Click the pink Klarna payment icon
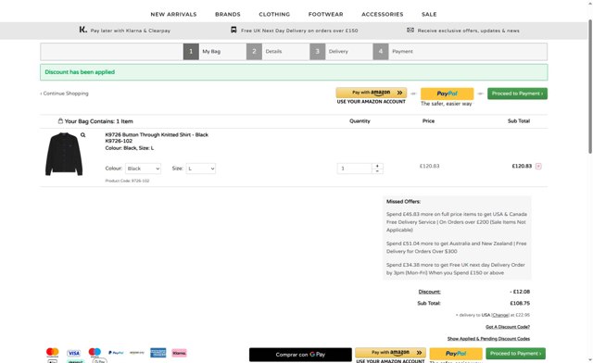This screenshot has width=593, height=363. coord(179,353)
